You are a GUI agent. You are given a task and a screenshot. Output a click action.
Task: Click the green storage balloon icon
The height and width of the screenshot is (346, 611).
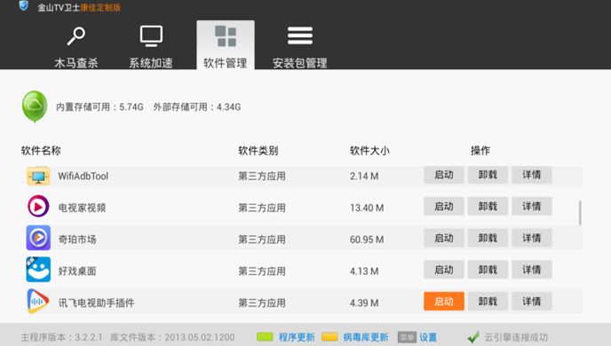click(35, 106)
